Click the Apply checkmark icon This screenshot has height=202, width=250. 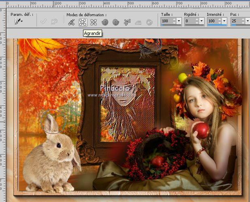(43, 21)
